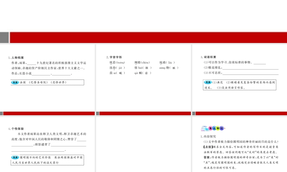Click the 答案:作者极力描绘 answer paragraph
This screenshot has width=287, height=172.
[241, 163]
